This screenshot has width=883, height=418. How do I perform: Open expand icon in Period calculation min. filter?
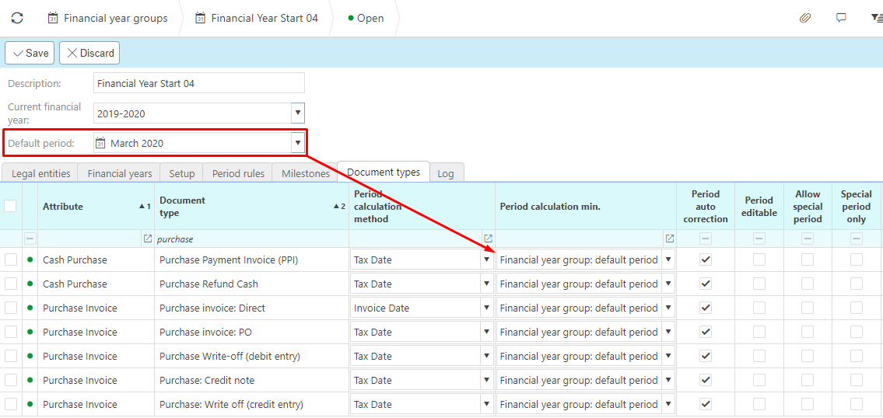(669, 239)
